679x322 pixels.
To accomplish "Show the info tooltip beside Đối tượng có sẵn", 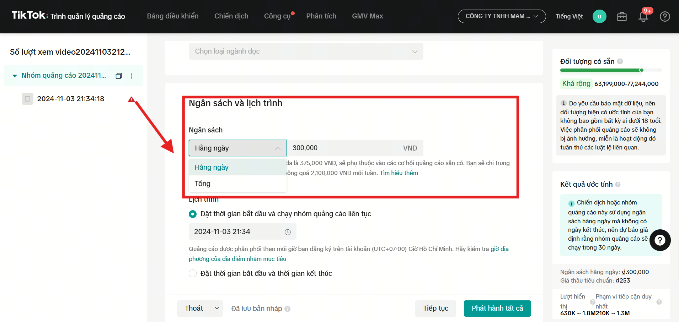I will [x=620, y=61].
